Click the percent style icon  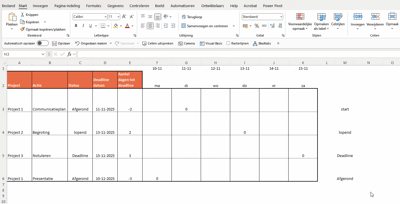click(x=257, y=26)
